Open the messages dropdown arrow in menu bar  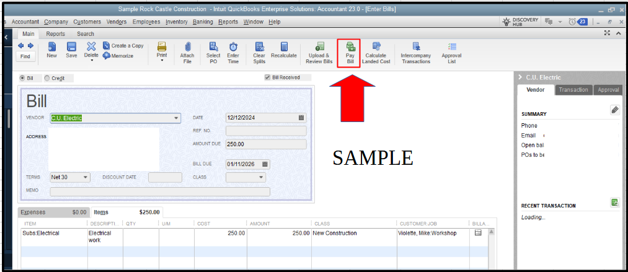click(560, 22)
